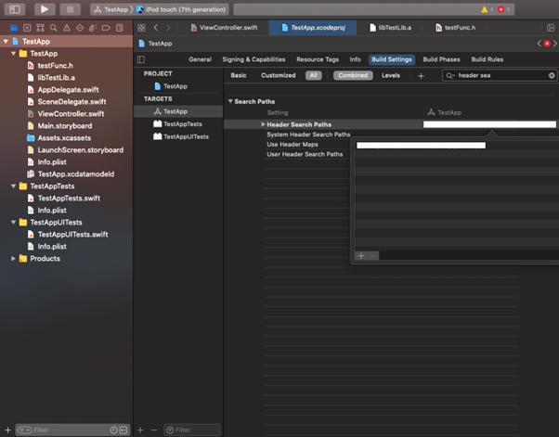Open the Build Rules tab
Screen dimensions: 559x437
487,59
